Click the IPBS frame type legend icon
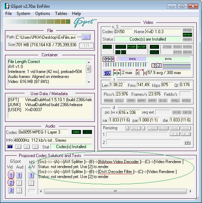Screen dimensions: 202x203 [x=108, y=59]
